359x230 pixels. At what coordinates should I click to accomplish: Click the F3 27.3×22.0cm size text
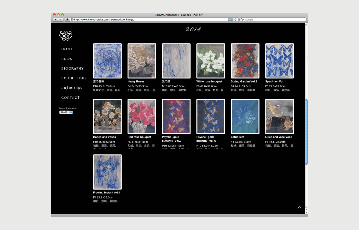pyautogui.click(x=275, y=86)
